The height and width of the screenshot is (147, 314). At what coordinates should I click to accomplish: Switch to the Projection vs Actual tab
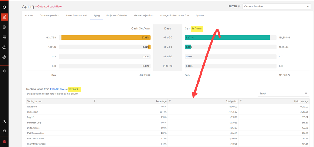[x=76, y=15]
